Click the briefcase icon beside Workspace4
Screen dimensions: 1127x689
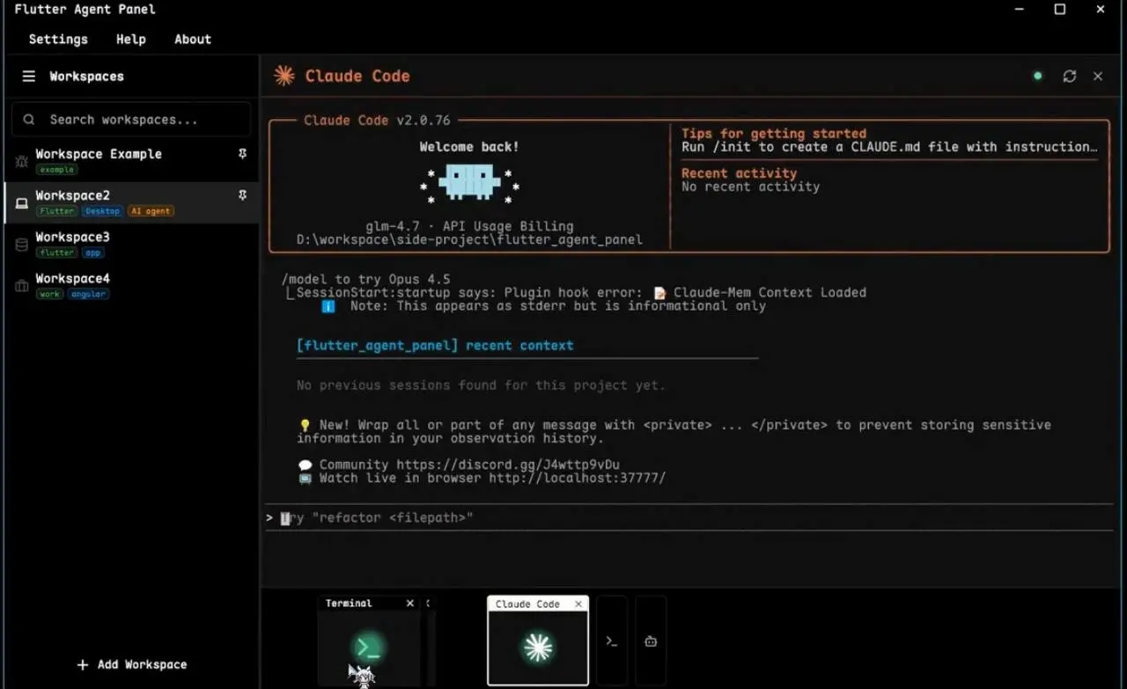pyautogui.click(x=22, y=286)
